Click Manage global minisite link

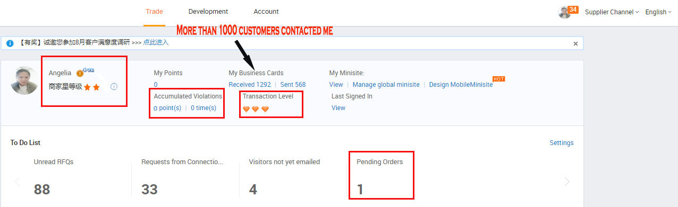[386, 85]
